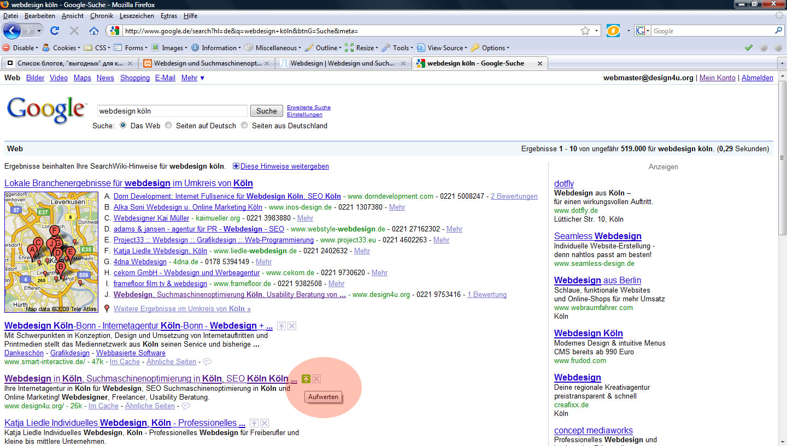This screenshot has width=787, height=446.
Task: Open Dorn Development local result link
Action: [227, 197]
